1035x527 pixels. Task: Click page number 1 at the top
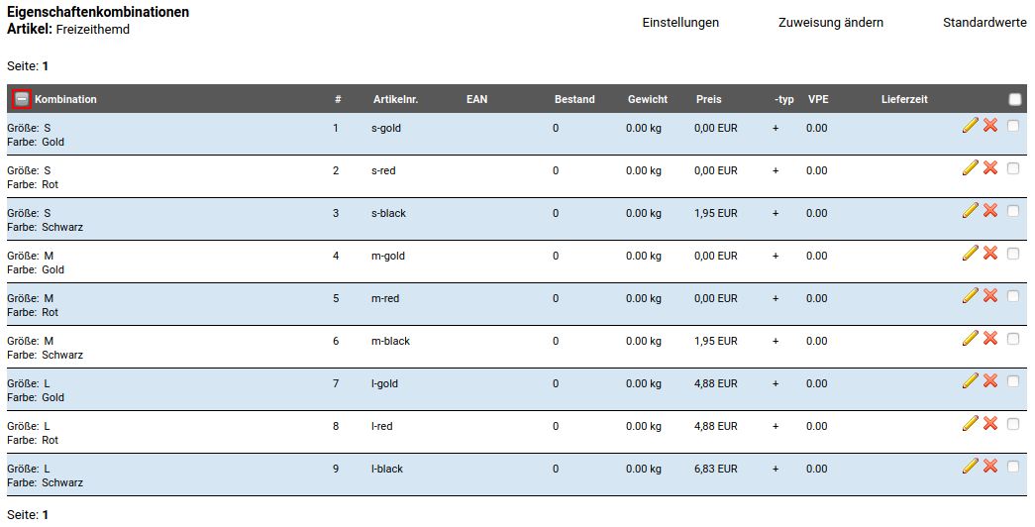click(x=46, y=66)
